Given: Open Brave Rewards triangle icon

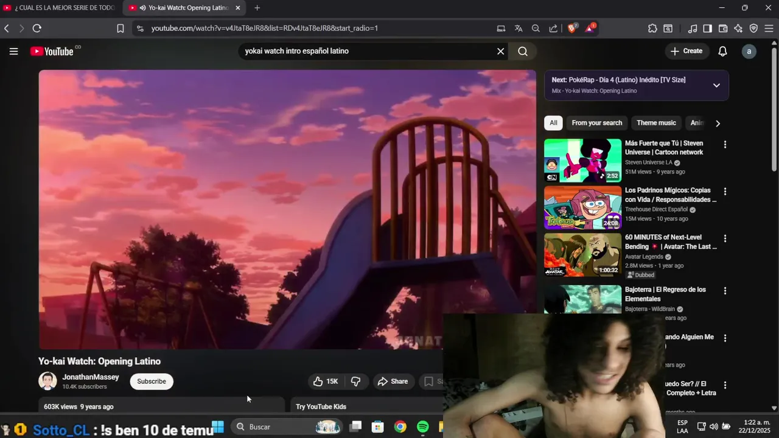Looking at the screenshot, I should pyautogui.click(x=590, y=28).
